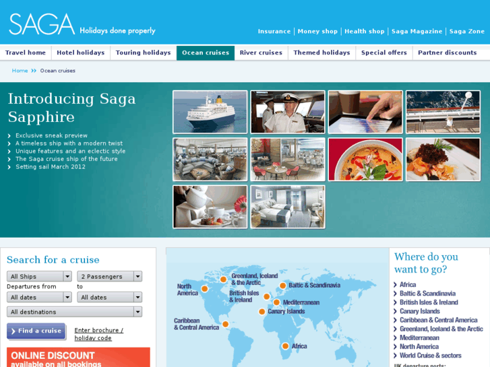Select Mediterranean in destination list

click(x=419, y=337)
